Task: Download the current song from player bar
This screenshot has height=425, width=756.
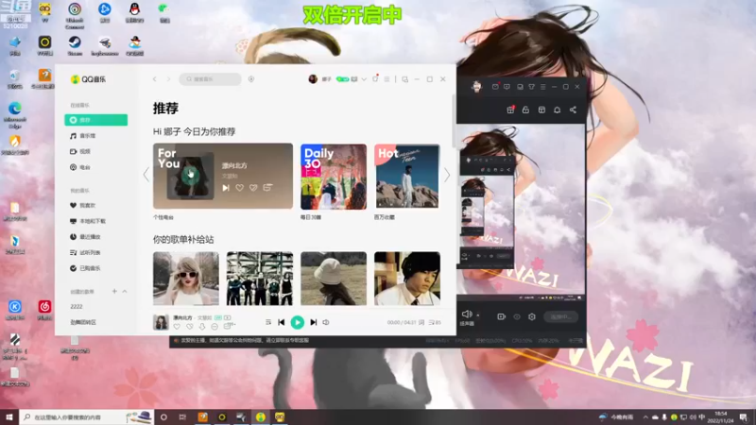Action: (x=202, y=327)
